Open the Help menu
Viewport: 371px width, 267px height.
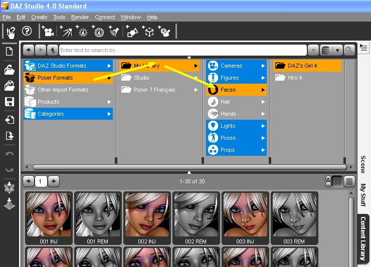[x=152, y=17]
